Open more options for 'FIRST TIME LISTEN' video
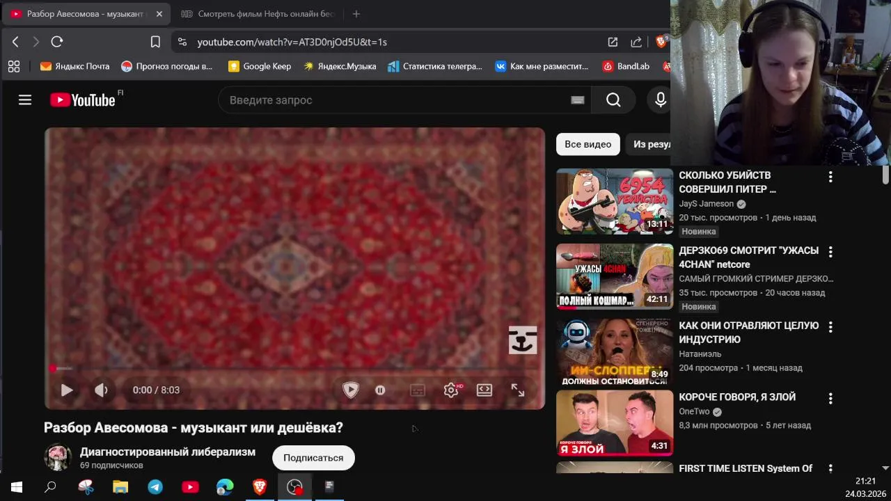This screenshot has width=891, height=501. (x=830, y=469)
